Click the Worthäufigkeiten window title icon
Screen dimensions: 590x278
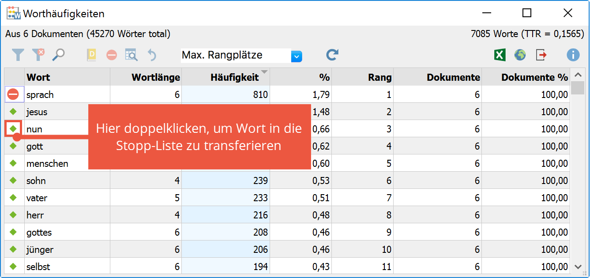pyautogui.click(x=14, y=13)
